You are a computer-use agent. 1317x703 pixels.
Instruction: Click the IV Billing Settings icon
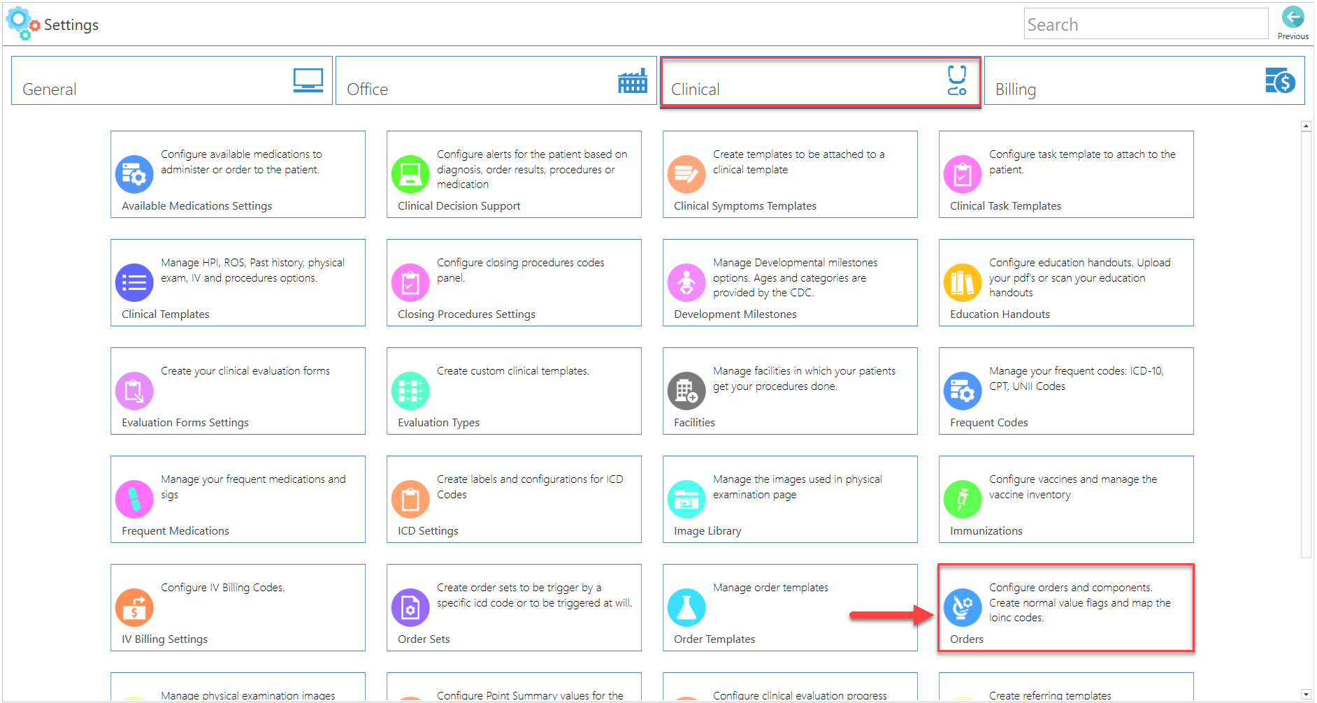coord(134,607)
